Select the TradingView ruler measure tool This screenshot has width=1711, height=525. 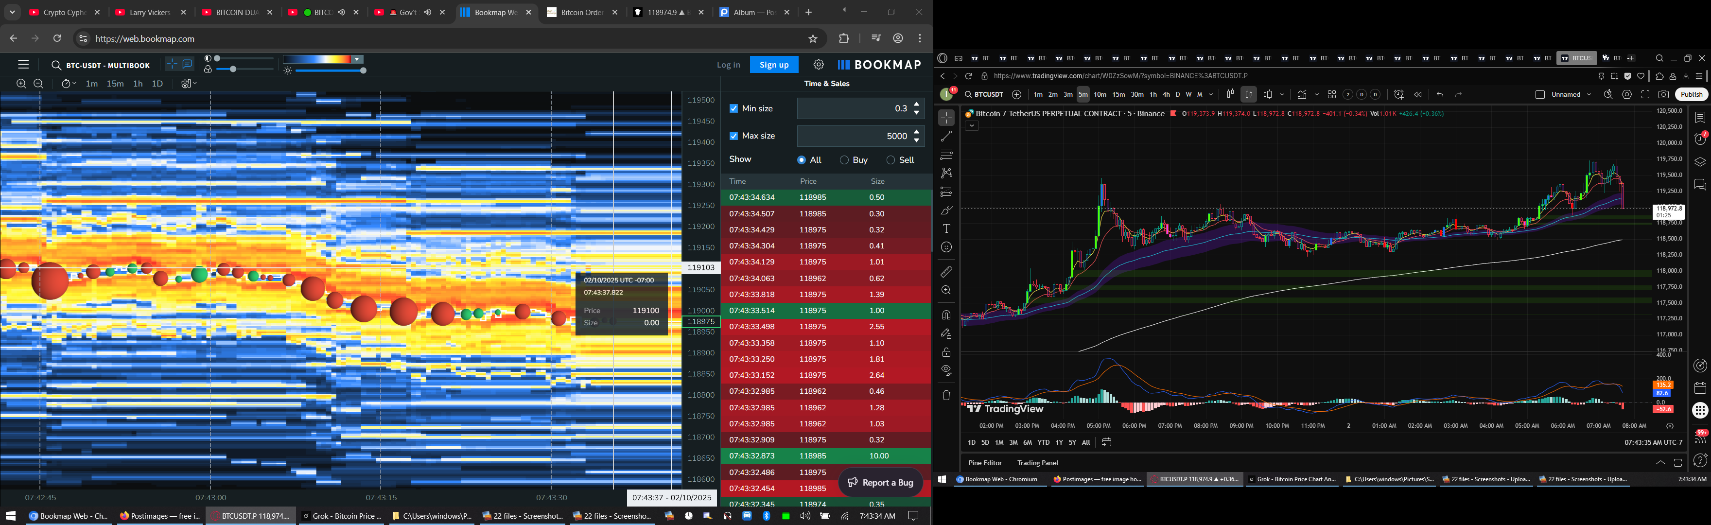(x=946, y=272)
